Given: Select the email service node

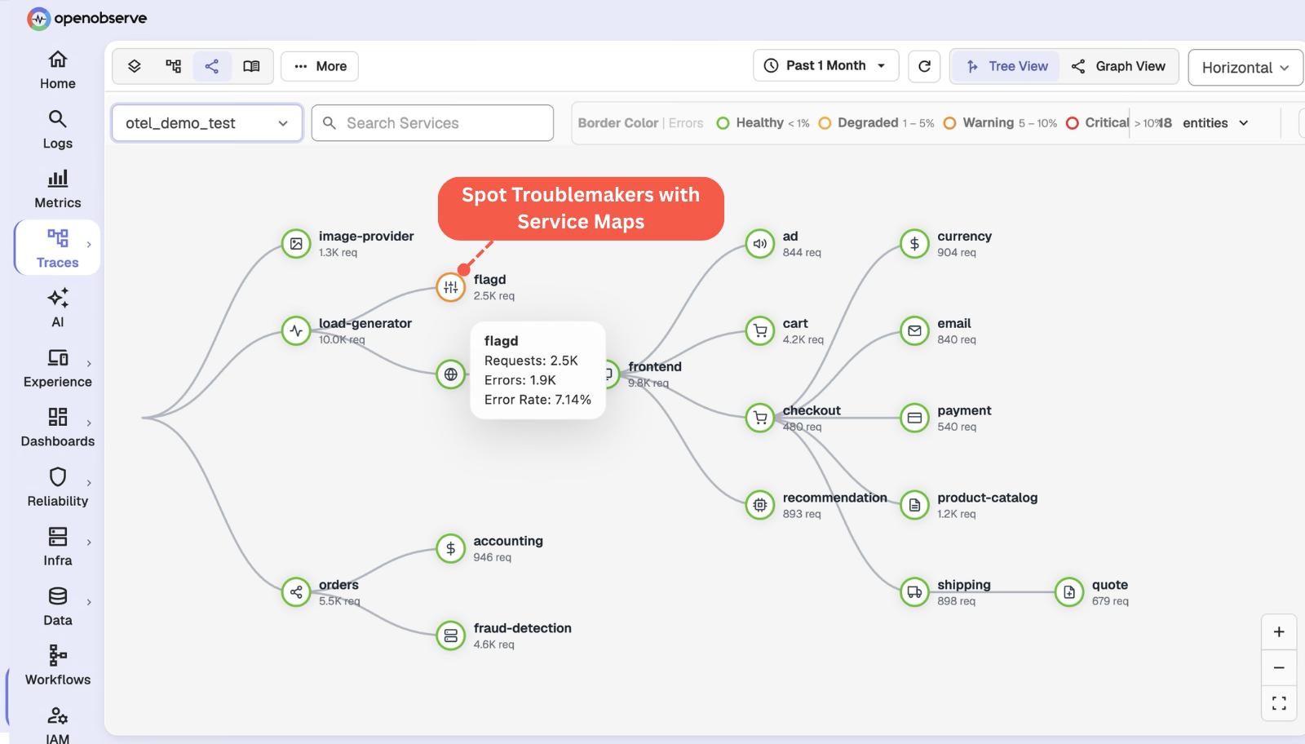Looking at the screenshot, I should point(915,331).
